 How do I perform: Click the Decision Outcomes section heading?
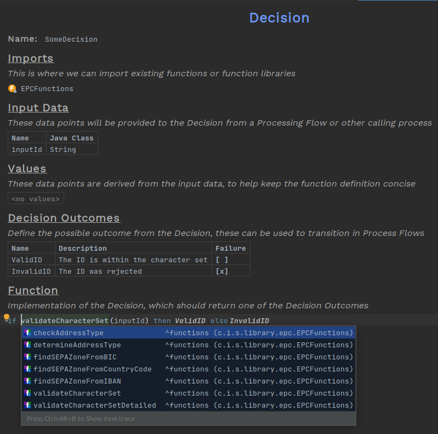tap(64, 218)
